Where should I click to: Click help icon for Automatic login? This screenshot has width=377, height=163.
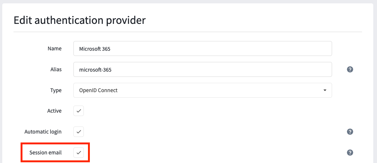[350, 132]
